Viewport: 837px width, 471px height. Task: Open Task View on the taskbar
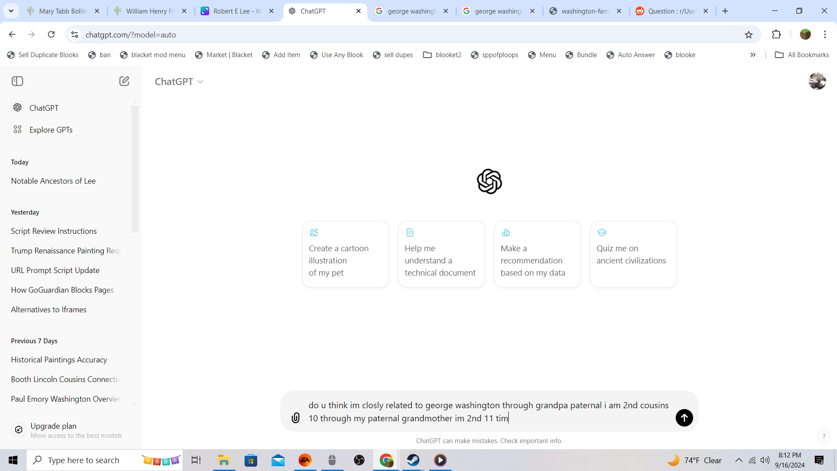pos(196,460)
